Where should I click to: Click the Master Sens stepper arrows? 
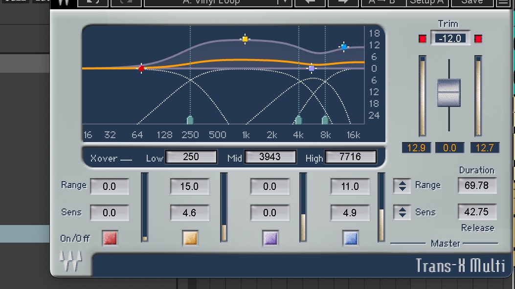click(x=402, y=212)
